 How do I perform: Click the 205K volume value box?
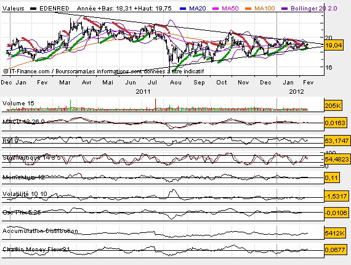[x=333, y=105]
